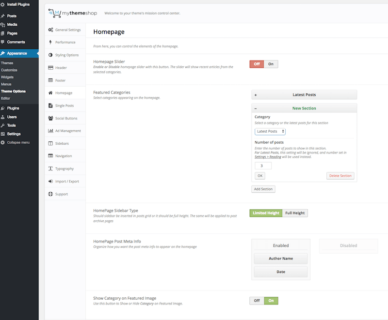Turn Homepage Slider Off
Viewport: 388px width, 320px height.
257,64
